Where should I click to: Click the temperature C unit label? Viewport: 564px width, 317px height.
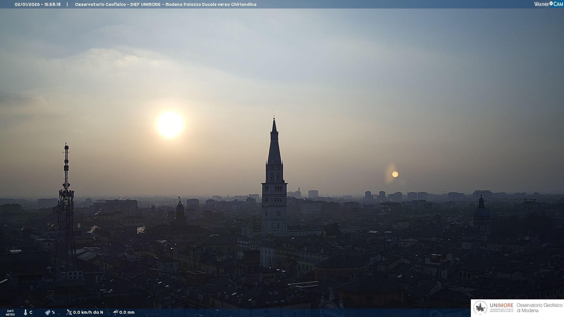coord(31,312)
